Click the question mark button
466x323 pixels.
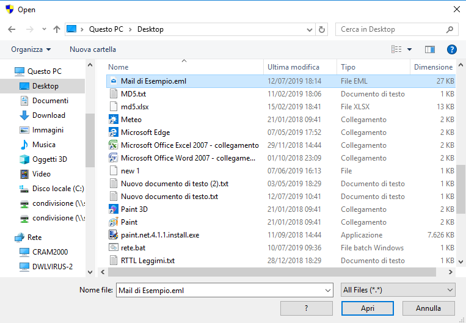(307, 308)
